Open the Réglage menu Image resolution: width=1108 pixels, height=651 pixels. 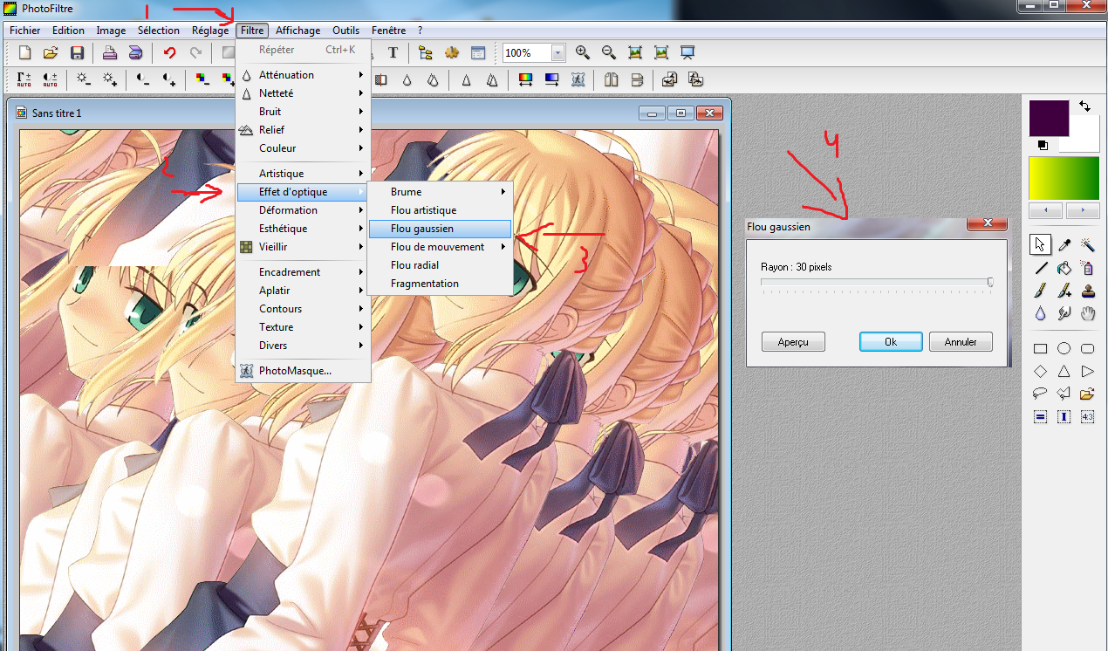click(x=210, y=31)
